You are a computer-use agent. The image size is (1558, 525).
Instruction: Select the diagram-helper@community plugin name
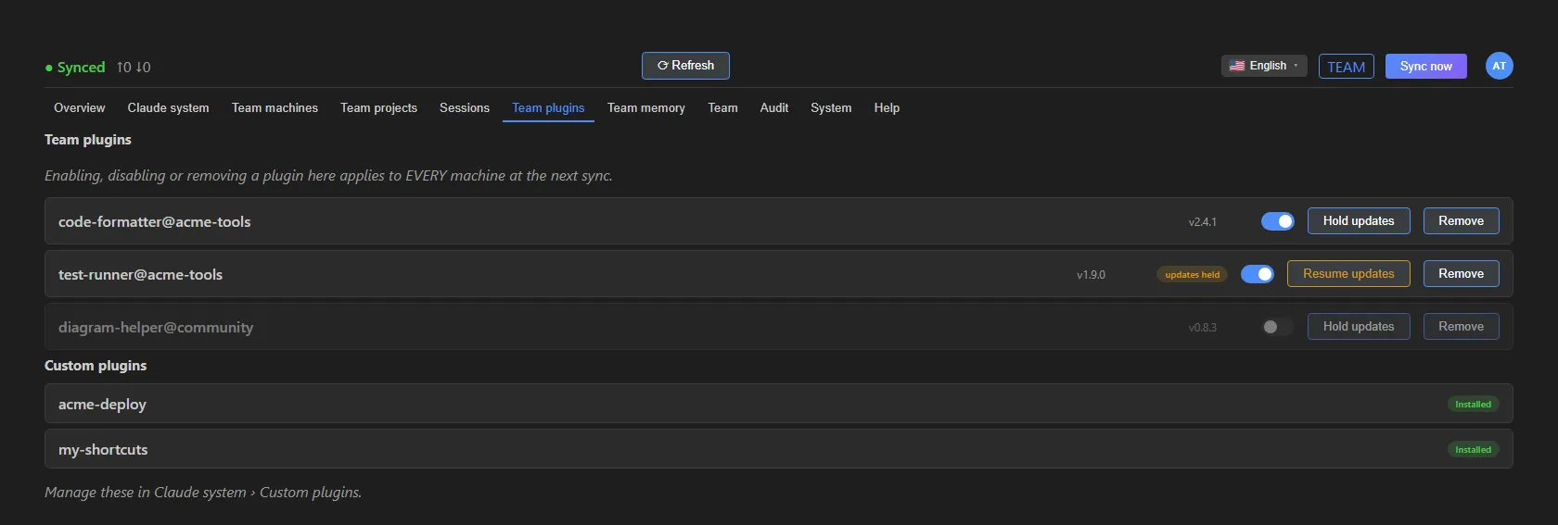tap(156, 328)
